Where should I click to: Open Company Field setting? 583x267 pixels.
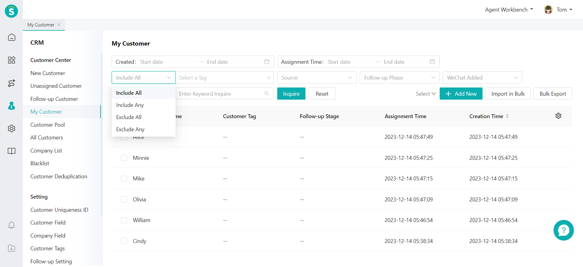tap(48, 235)
